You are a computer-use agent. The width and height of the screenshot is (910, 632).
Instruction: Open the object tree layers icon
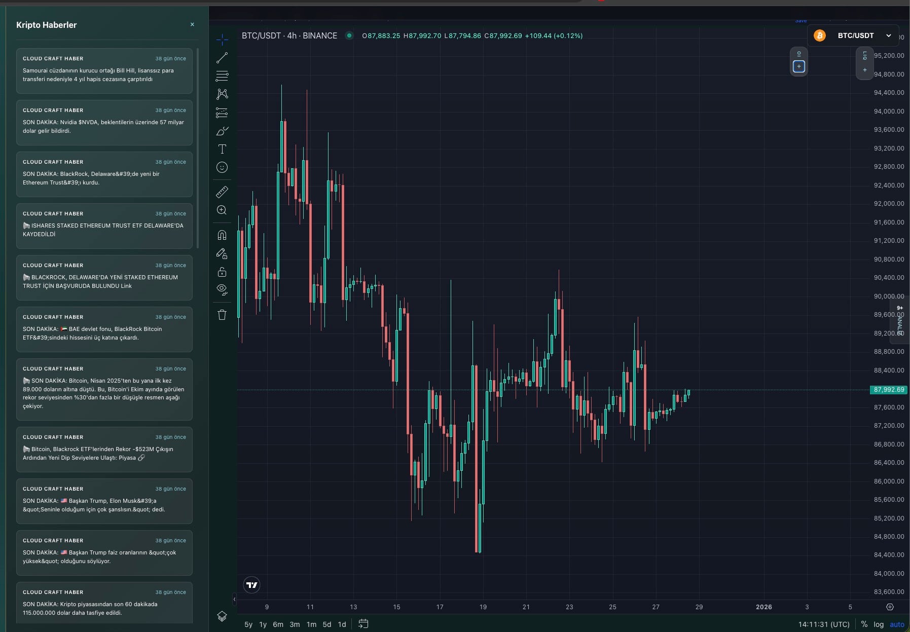(222, 616)
